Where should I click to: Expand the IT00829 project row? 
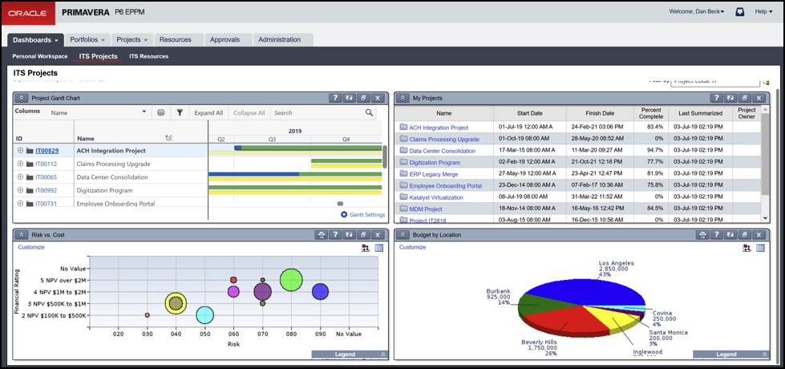click(x=20, y=150)
